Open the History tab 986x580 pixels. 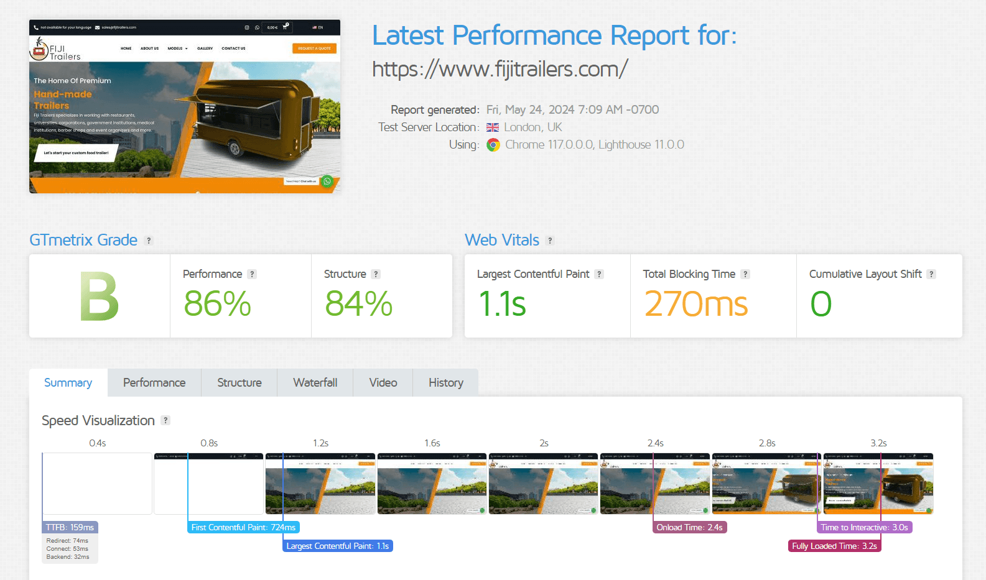[446, 383]
